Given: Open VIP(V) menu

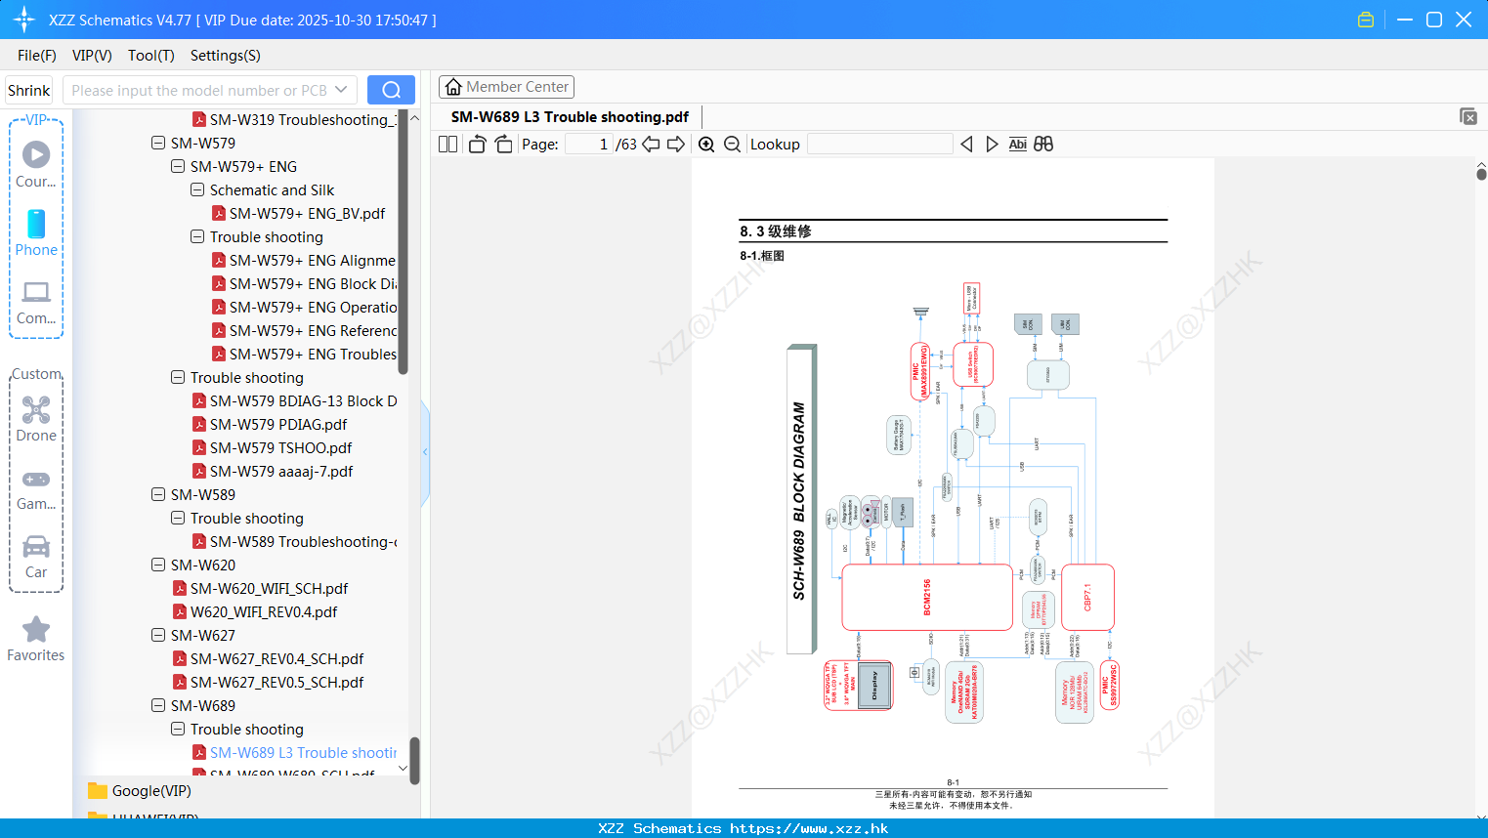Looking at the screenshot, I should [92, 56].
